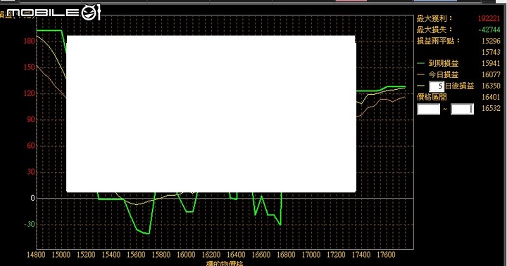Click the 價格區間 label
The image size is (507, 266).
[x=432, y=97]
